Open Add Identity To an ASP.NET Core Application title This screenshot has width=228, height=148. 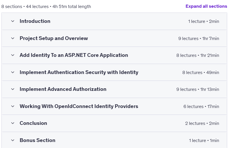(74, 55)
